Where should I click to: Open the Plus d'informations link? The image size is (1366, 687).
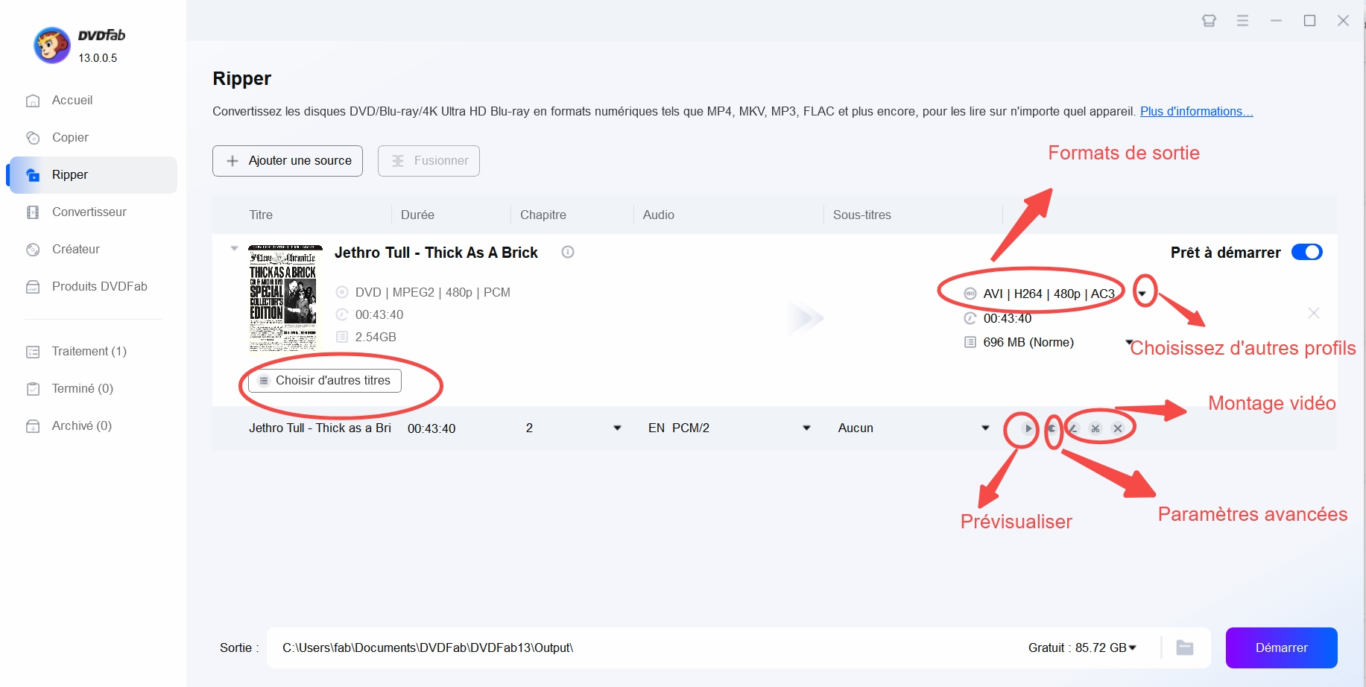tap(1196, 112)
